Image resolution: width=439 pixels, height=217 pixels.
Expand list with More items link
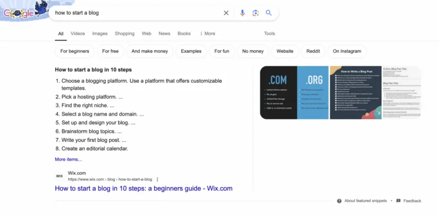68,159
